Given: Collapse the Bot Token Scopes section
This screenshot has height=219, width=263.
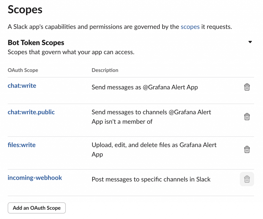Looking at the screenshot, I should point(250,42).
